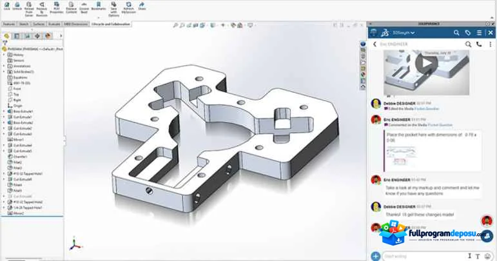Open the PropertyManager tab icon

[17, 36]
